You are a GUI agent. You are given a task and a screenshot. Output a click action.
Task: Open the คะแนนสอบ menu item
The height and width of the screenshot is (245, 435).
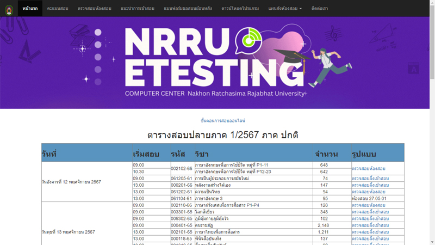coord(57,9)
